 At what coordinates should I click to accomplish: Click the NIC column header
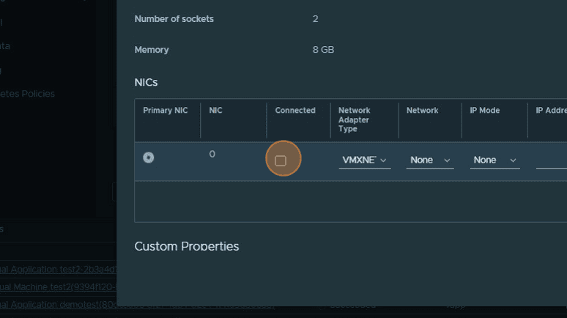coord(215,111)
